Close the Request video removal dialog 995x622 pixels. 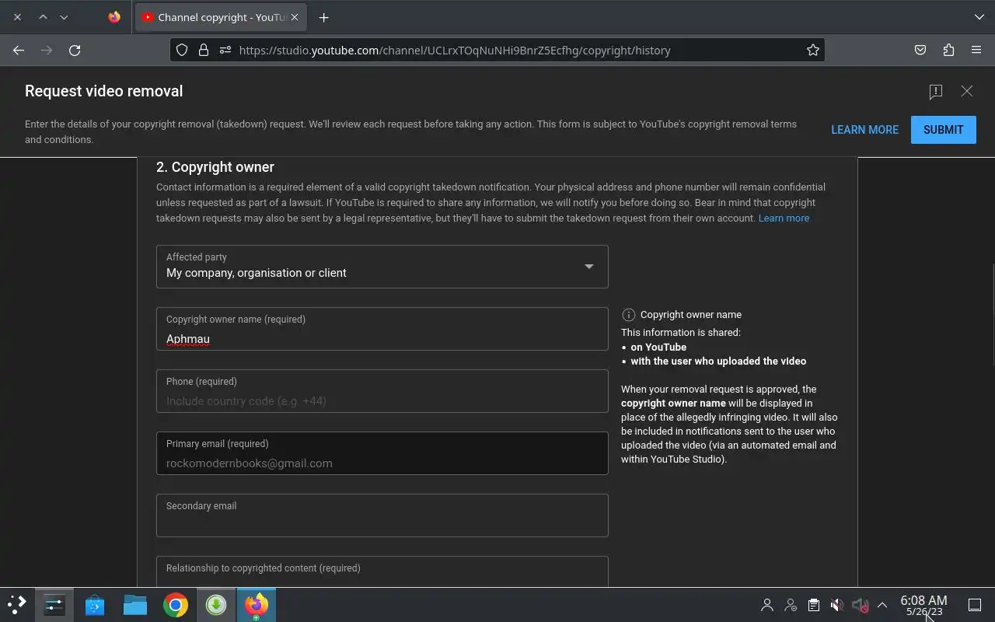point(967,91)
